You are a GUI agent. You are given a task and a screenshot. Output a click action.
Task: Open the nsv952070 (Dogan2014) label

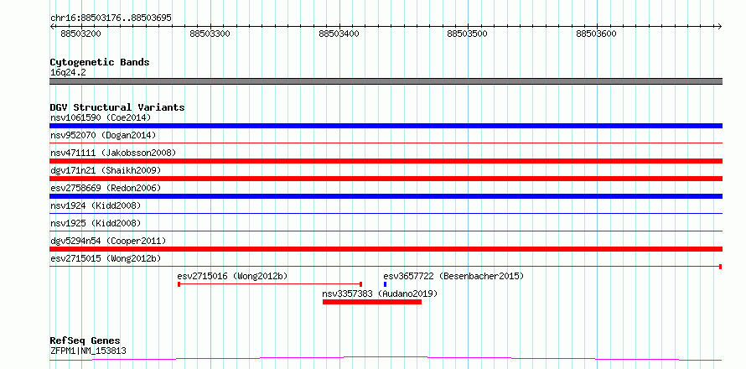click(103, 135)
